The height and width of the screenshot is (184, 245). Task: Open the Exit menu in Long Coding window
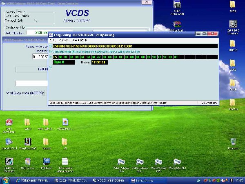[x=52, y=40]
